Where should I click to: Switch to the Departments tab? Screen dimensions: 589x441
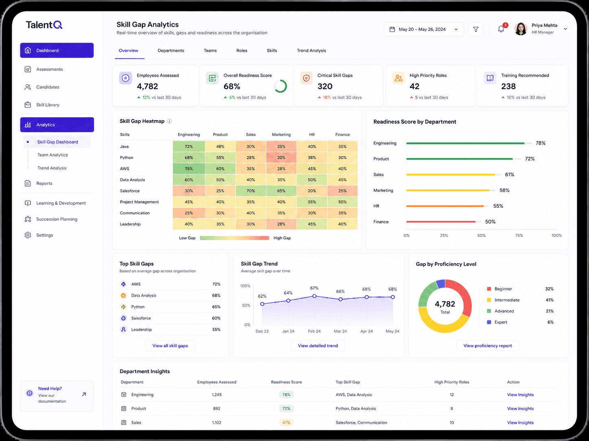coord(171,51)
